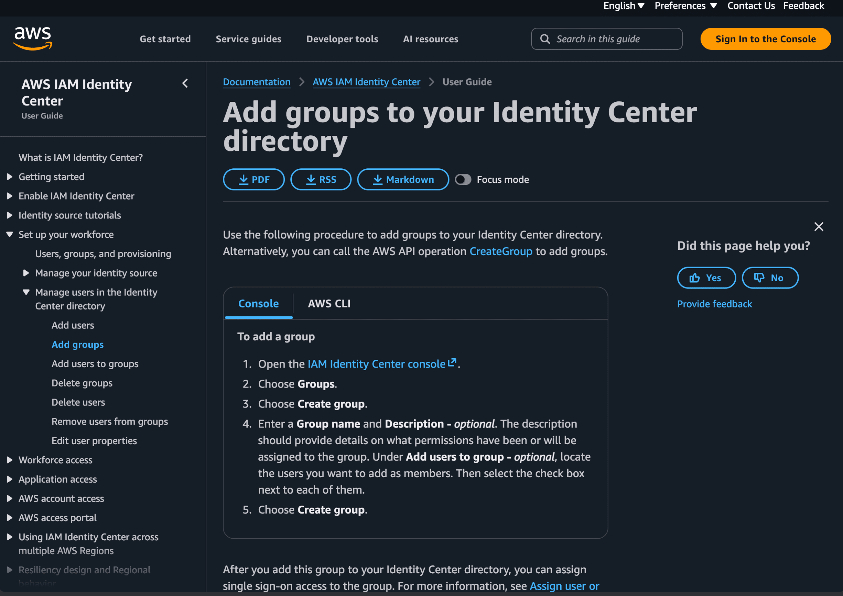Image resolution: width=843 pixels, height=596 pixels.
Task: Expand the Workforce access section
Action: pyautogui.click(x=10, y=460)
